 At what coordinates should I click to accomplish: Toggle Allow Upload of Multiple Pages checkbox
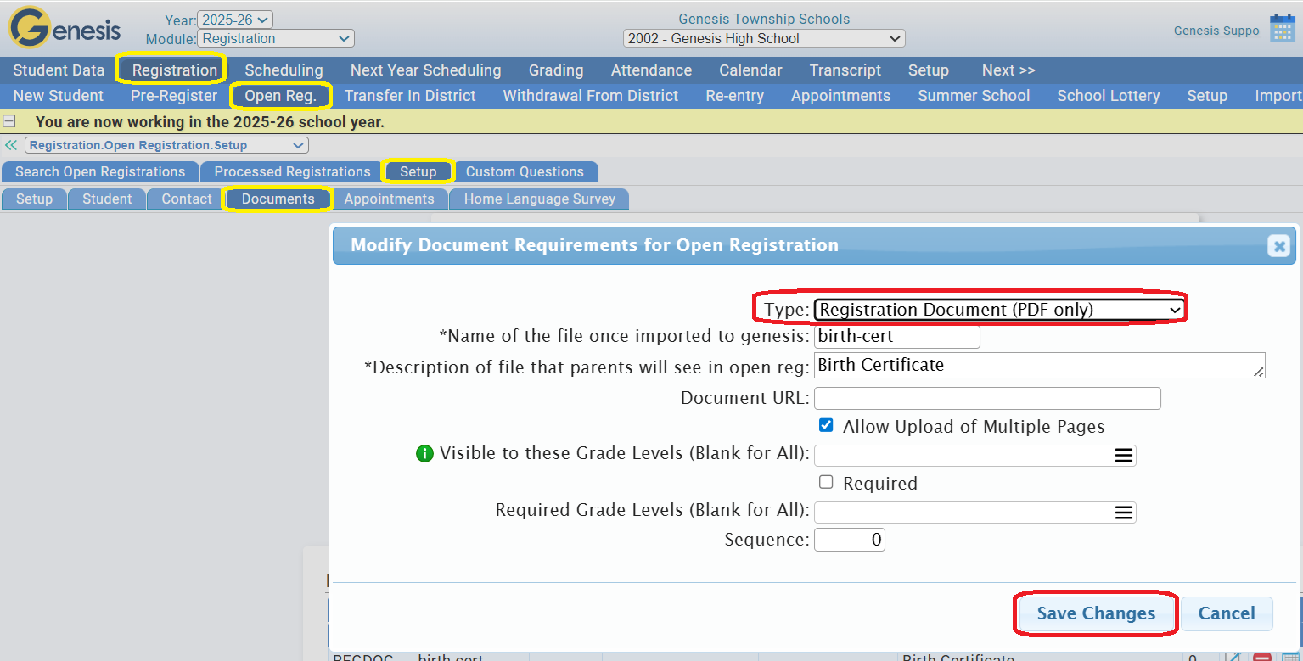pos(826,425)
